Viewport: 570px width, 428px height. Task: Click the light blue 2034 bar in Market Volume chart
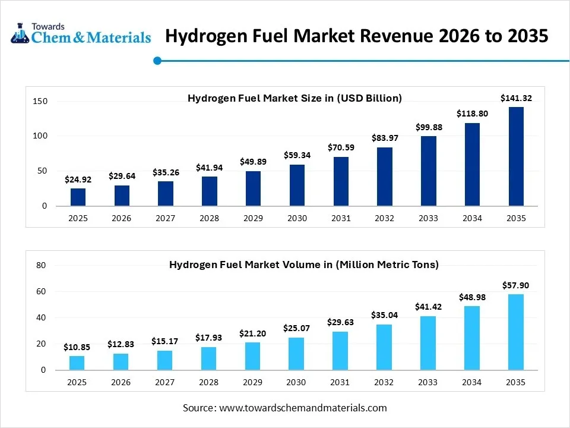coord(472,338)
